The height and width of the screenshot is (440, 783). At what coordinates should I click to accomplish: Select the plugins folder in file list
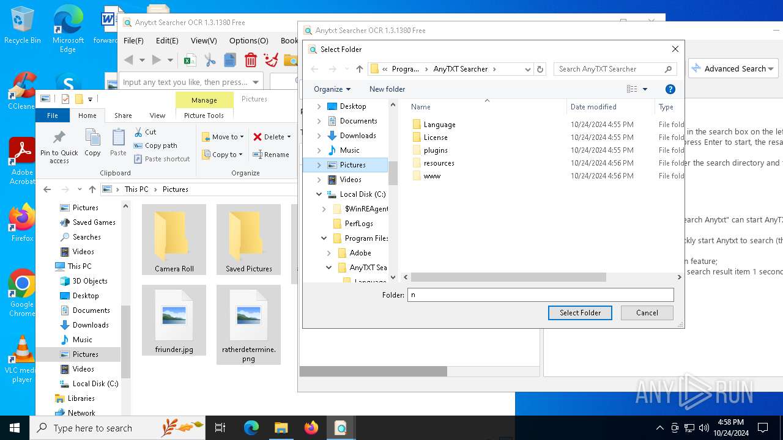(x=436, y=150)
